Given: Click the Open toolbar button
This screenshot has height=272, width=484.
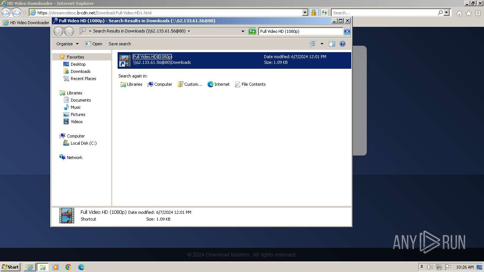Looking at the screenshot, I should pyautogui.click(x=93, y=44).
